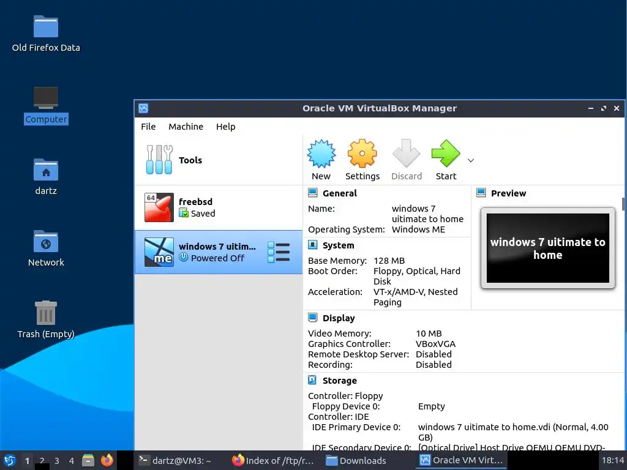
Task: Click the 10 MB video memory value
Action: [429, 334]
